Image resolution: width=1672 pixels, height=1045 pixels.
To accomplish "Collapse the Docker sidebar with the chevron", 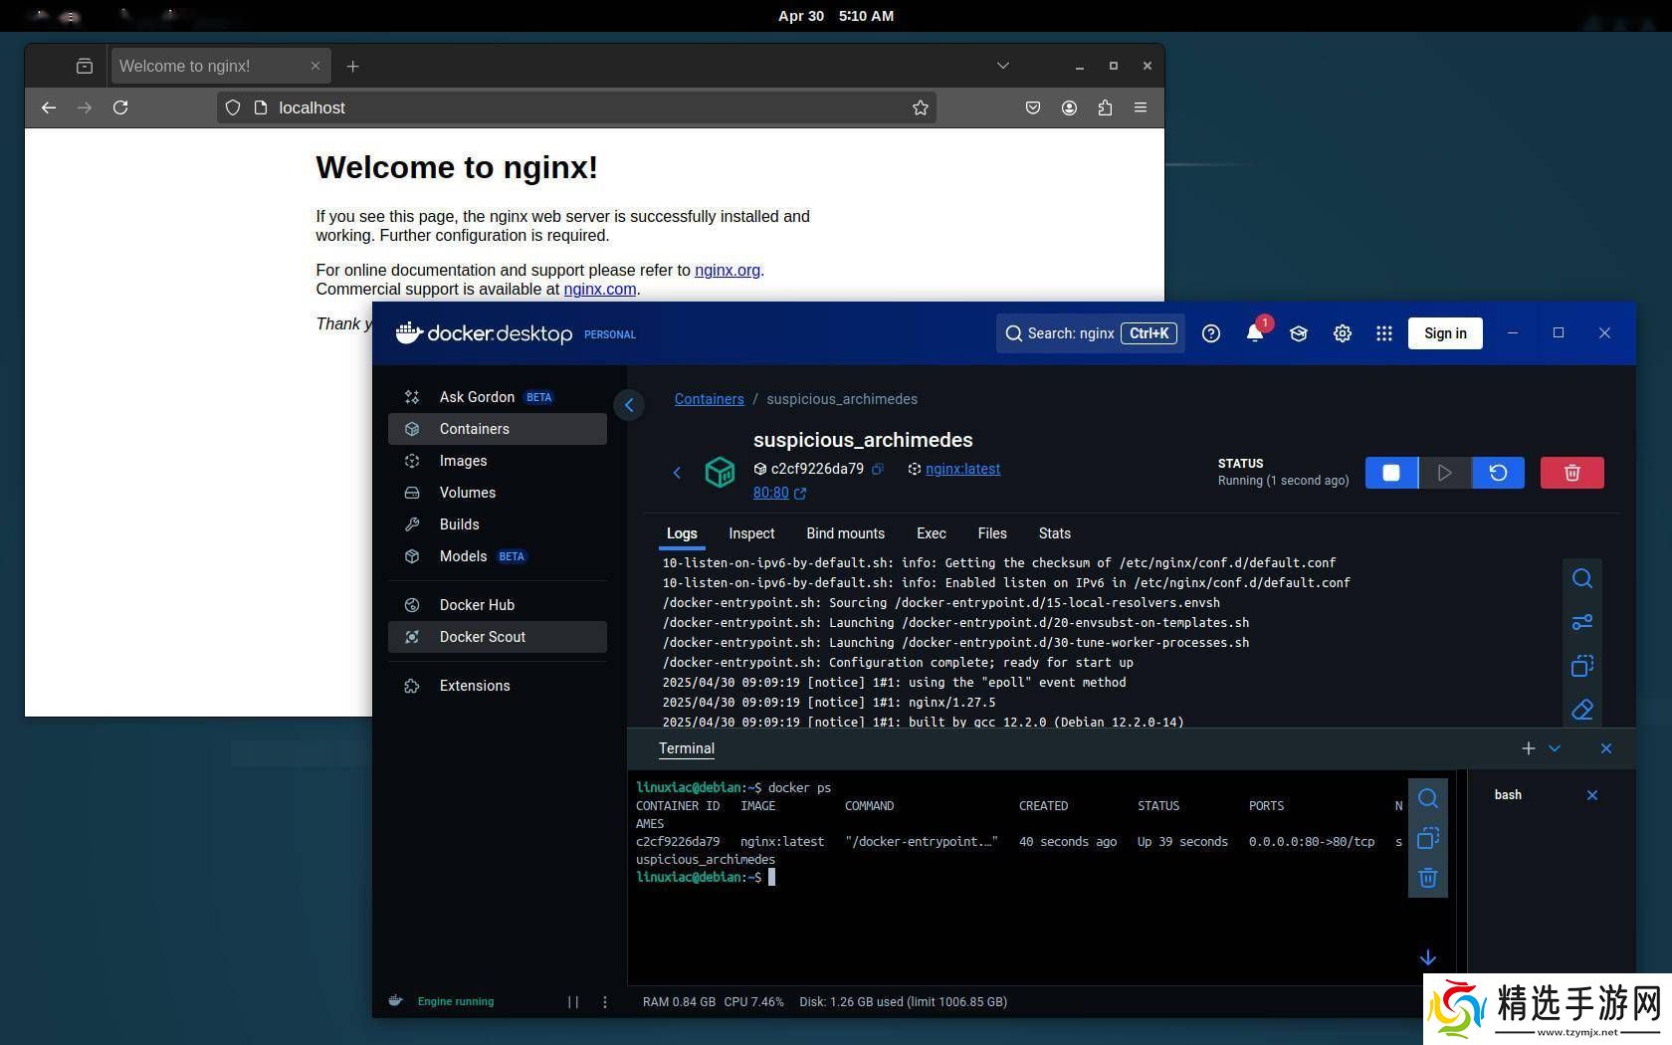I will tap(629, 405).
